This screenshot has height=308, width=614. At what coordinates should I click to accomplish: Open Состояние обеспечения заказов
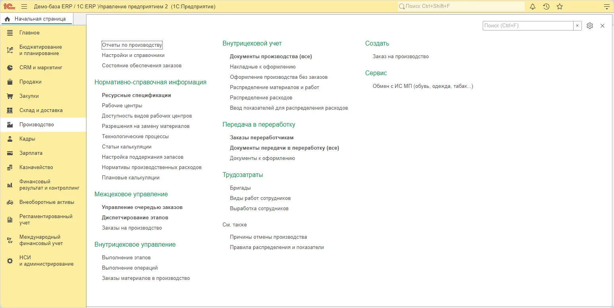(142, 66)
